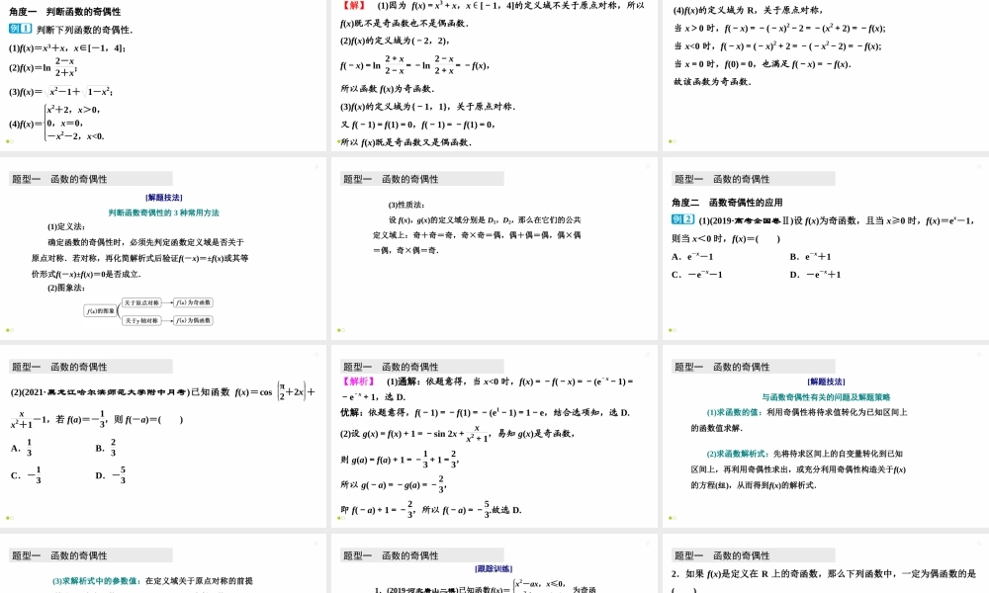Select answer option A. e⁻ˣ−1
Image resolution: width=989 pixels, height=593 pixels.
click(x=692, y=257)
